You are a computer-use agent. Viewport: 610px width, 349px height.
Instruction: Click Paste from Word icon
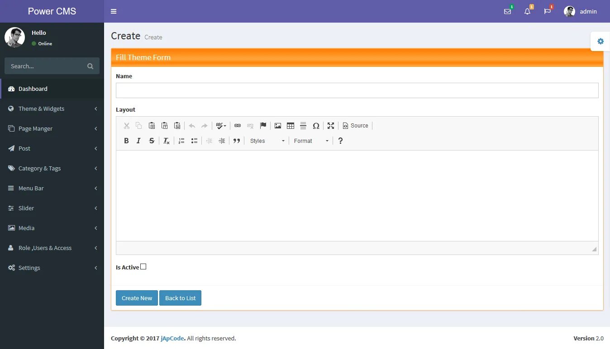pyautogui.click(x=177, y=126)
